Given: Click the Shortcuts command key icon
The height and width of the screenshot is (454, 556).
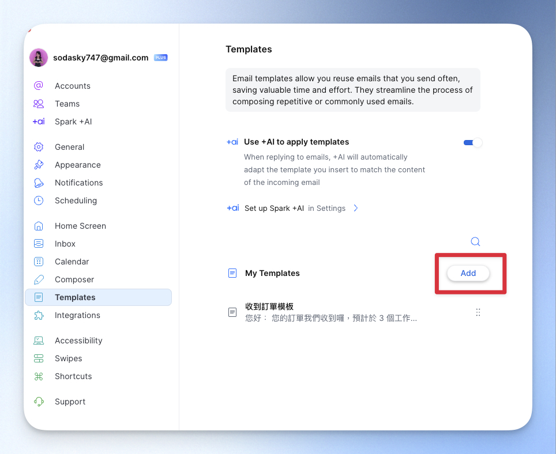Looking at the screenshot, I should [x=39, y=376].
